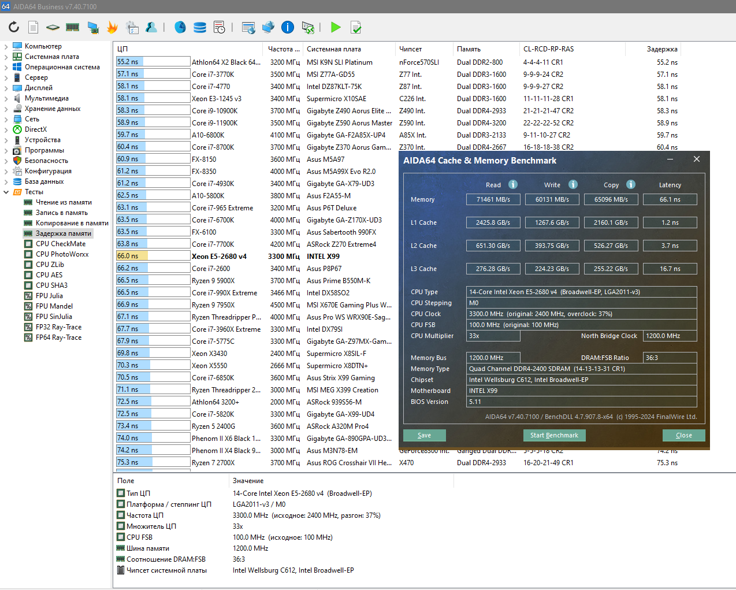Screen dimensions: 736x590
Task: Click the Значение column header in details
Action: [341, 481]
